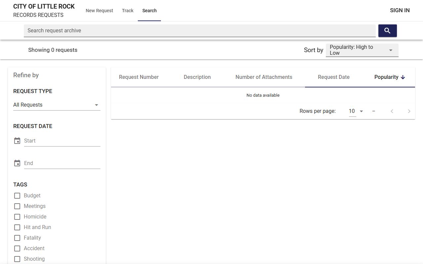This screenshot has height=264, width=423.
Task: Open the Rows per page dropdown
Action: point(356,111)
